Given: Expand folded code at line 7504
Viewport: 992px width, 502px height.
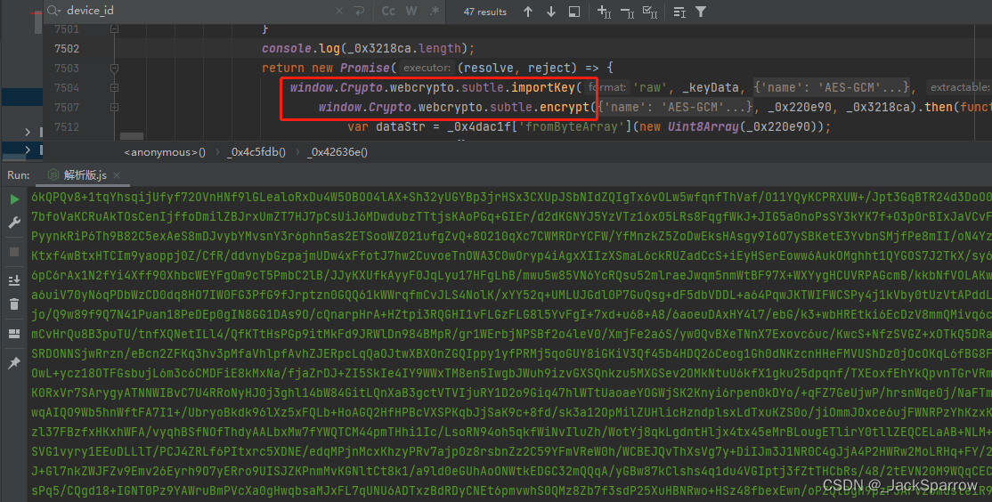Looking at the screenshot, I should point(115,87).
